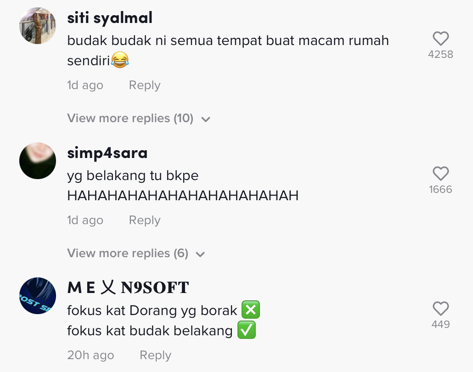Click the chevron beside six replies
The width and height of the screenshot is (473, 372).
[201, 254]
